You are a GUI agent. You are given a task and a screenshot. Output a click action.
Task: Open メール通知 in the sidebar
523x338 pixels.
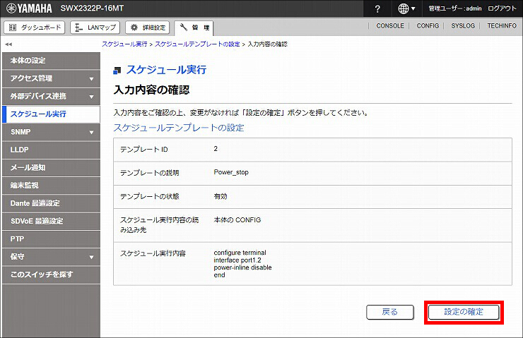pyautogui.click(x=51, y=167)
